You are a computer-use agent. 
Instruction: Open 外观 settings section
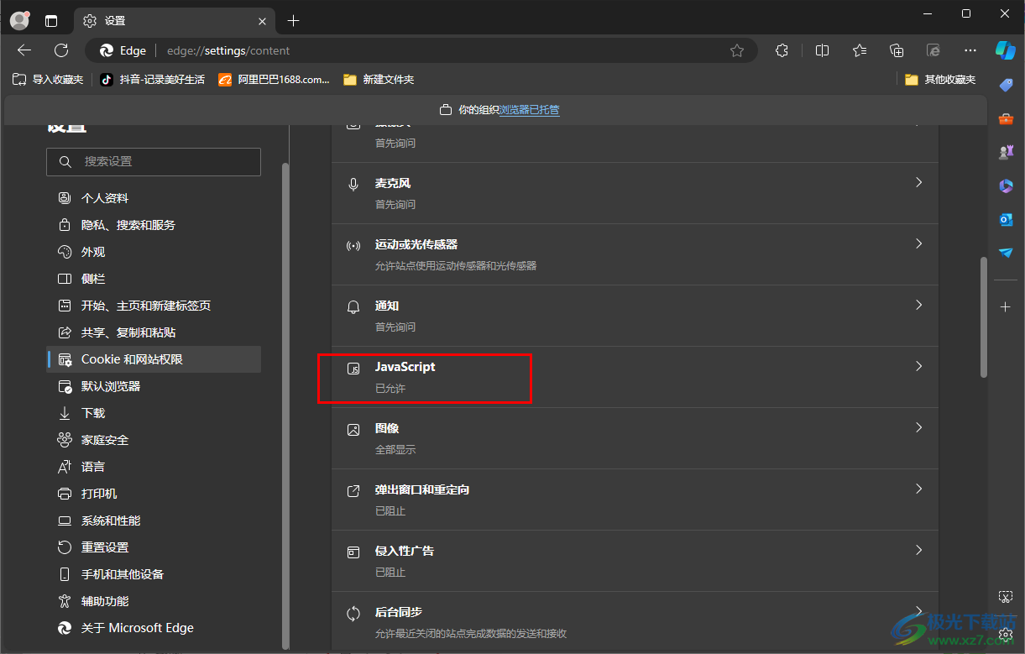tap(154, 252)
